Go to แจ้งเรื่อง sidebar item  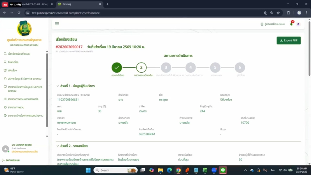click(x=12, y=70)
